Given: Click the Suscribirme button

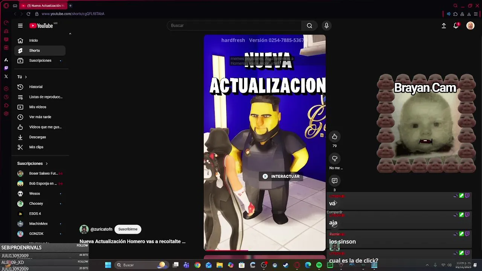Looking at the screenshot, I should coord(128,229).
